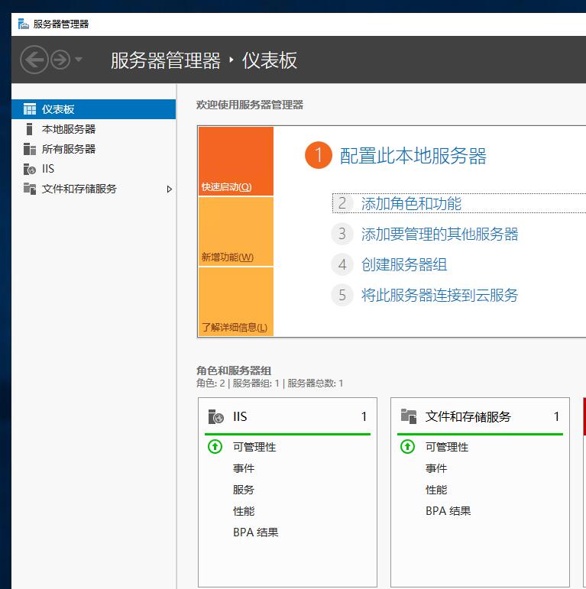Select the 新增功能(W) tile

236,231
